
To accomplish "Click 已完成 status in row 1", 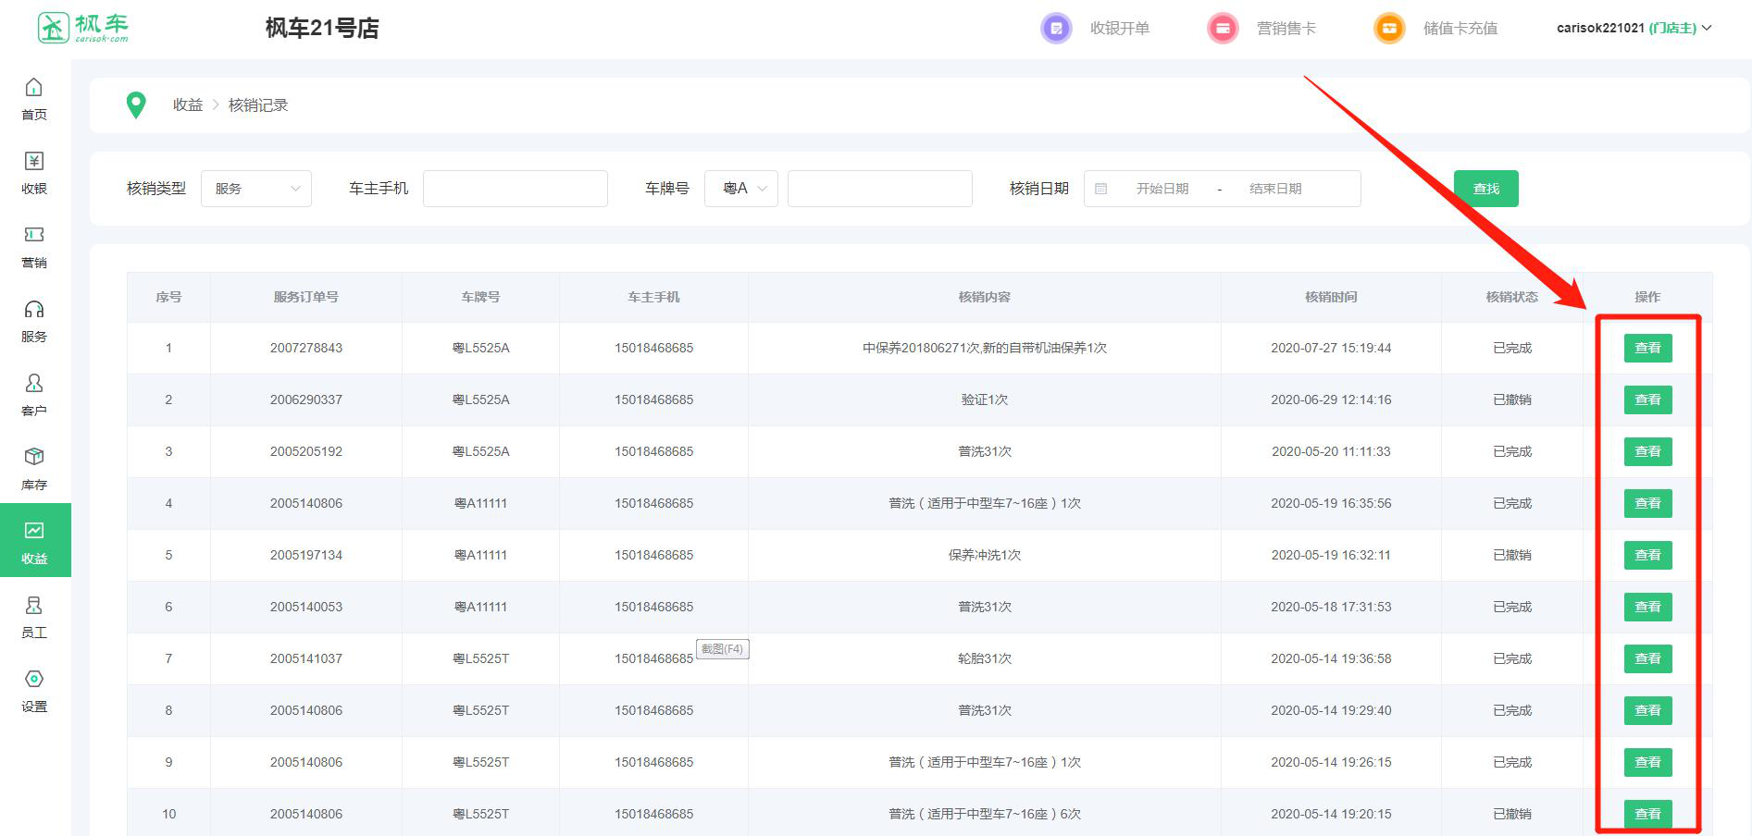I will click(x=1512, y=348).
